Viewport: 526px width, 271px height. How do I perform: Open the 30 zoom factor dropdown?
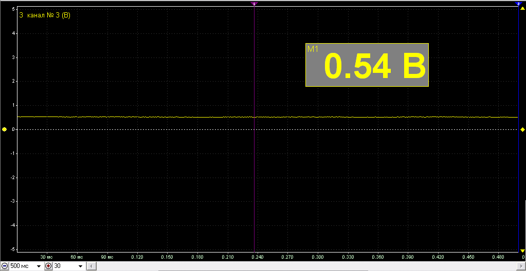tap(81, 266)
